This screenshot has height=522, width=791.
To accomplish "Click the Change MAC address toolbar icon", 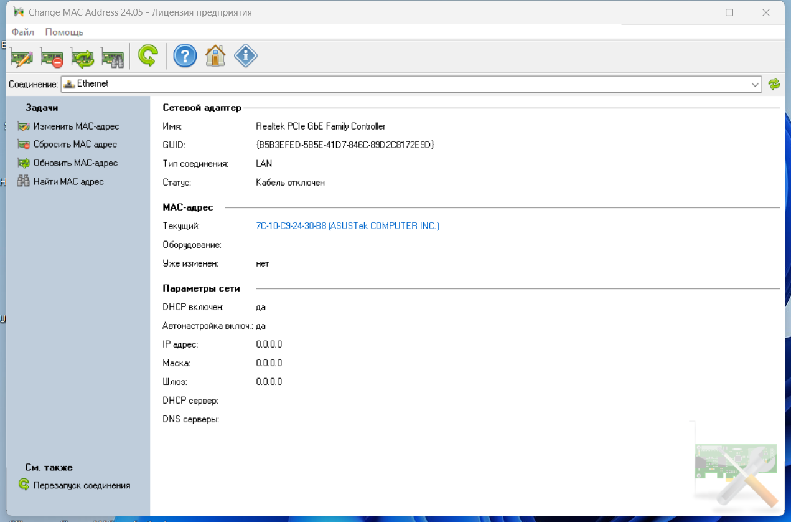I will click(21, 57).
